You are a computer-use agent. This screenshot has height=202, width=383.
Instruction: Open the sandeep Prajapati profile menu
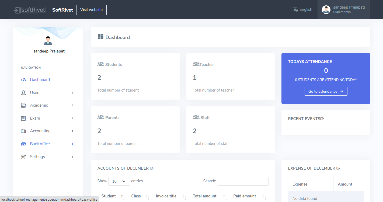tap(344, 9)
